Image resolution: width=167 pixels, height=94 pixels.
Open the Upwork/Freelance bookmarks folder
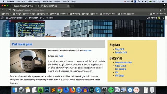108,14
